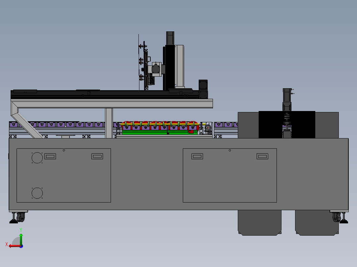The width and height of the screenshot is (357, 267).
Task: Select the red and green conveyor fixture assembly
Action: click(160, 128)
